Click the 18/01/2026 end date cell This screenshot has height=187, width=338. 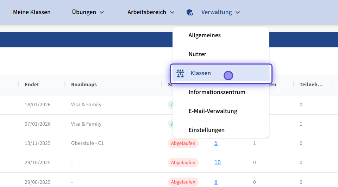tap(38, 105)
